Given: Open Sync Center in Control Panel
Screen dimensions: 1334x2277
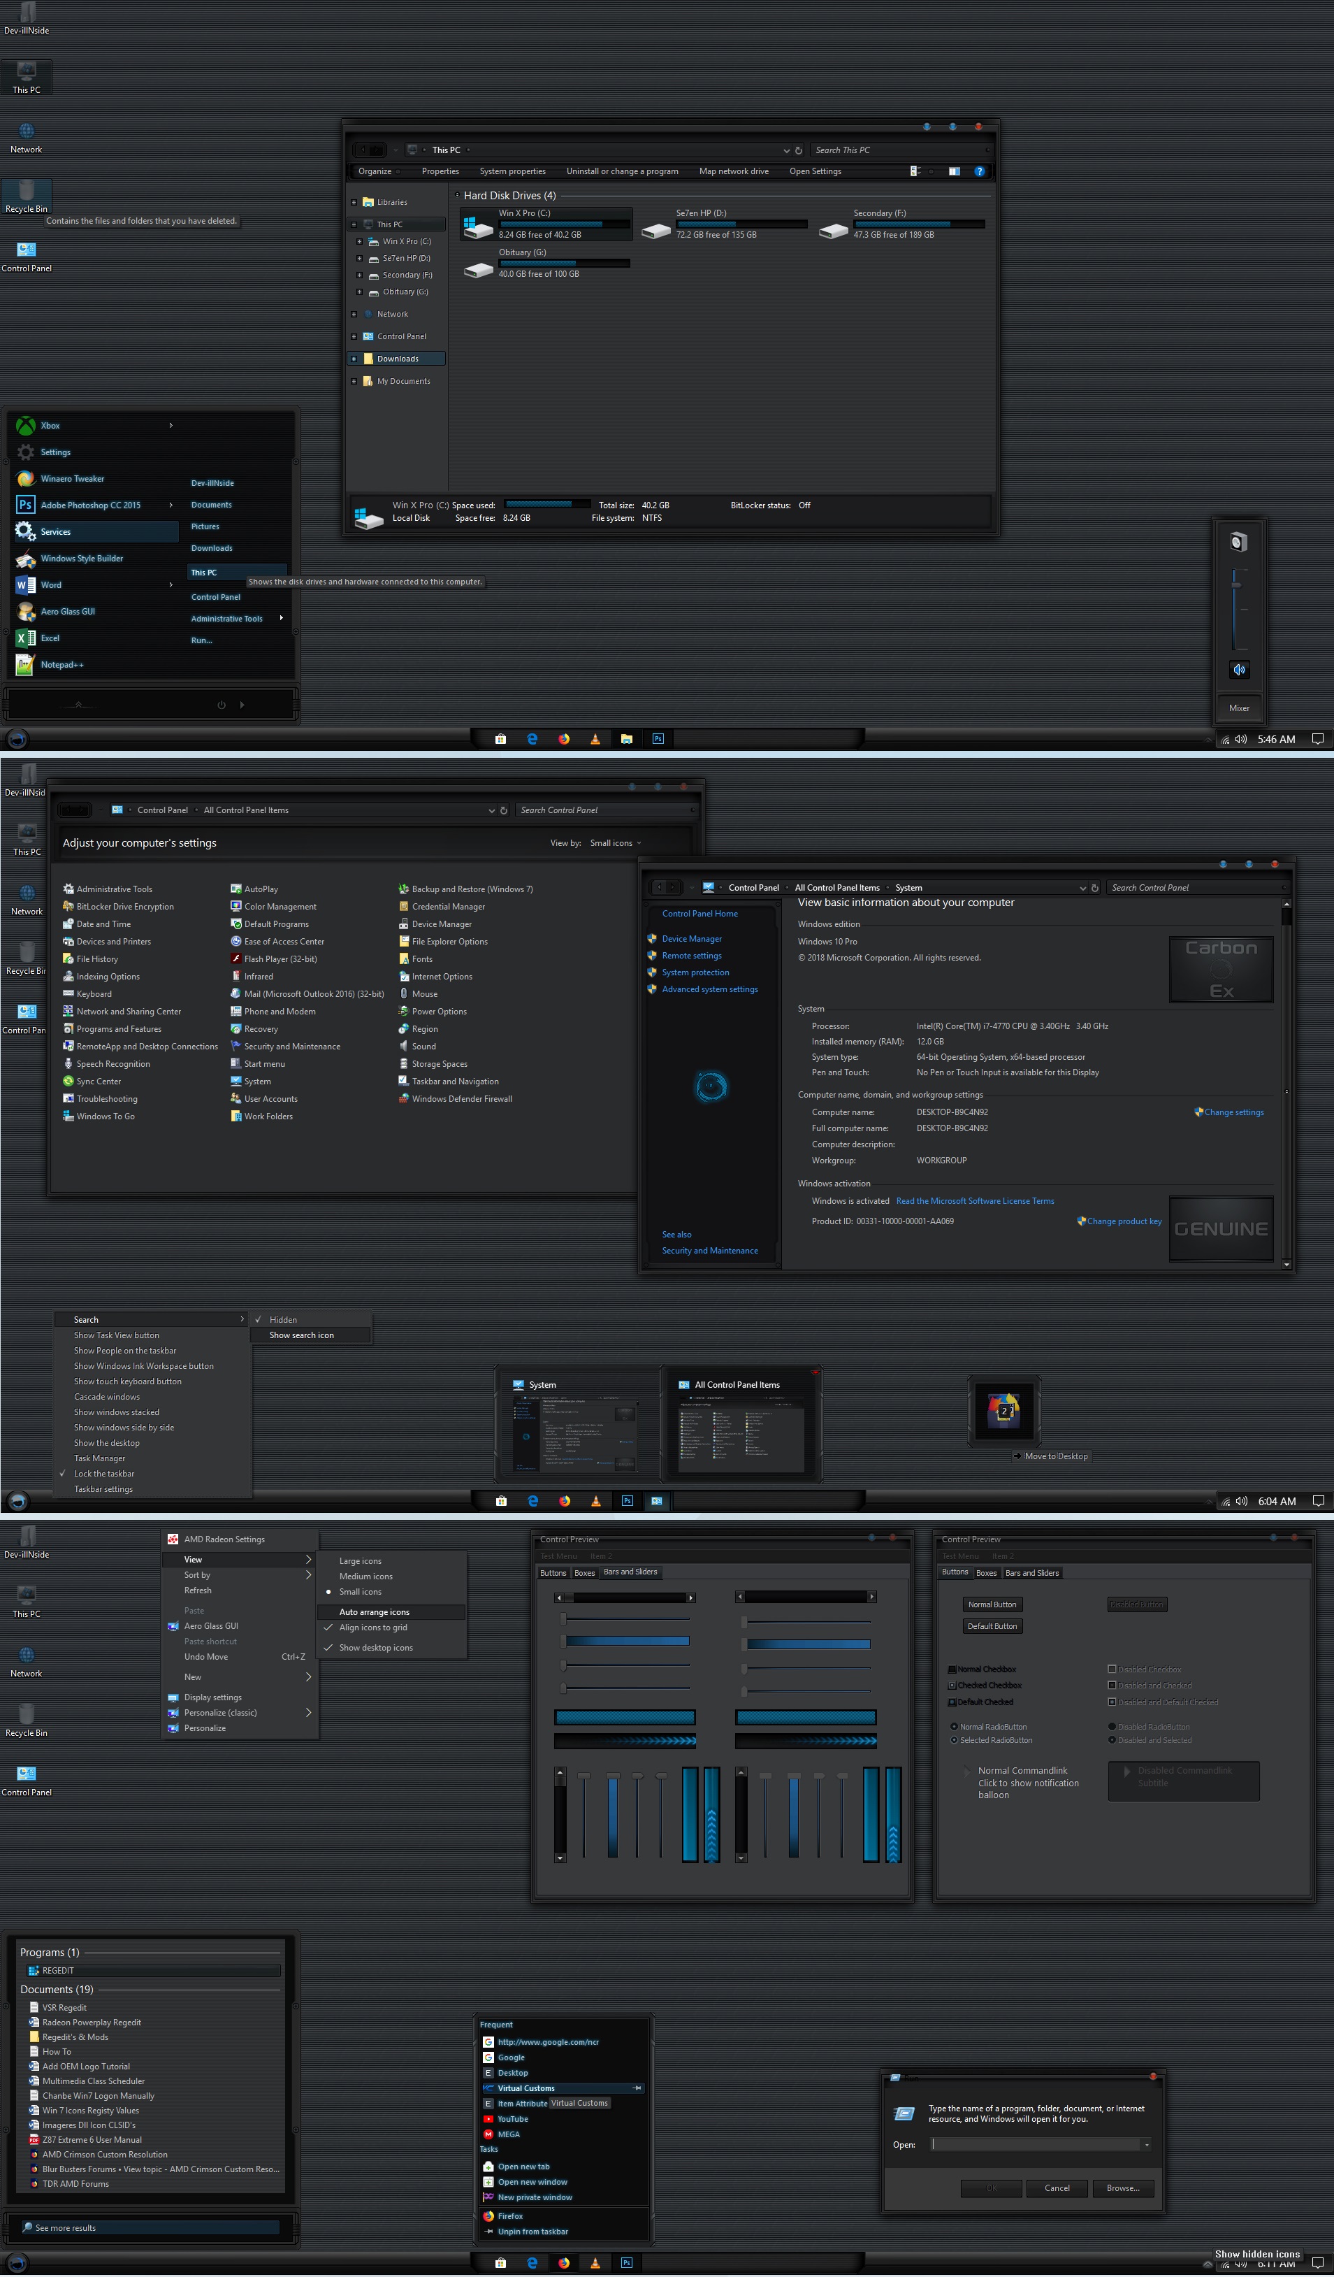Looking at the screenshot, I should tap(92, 1082).
